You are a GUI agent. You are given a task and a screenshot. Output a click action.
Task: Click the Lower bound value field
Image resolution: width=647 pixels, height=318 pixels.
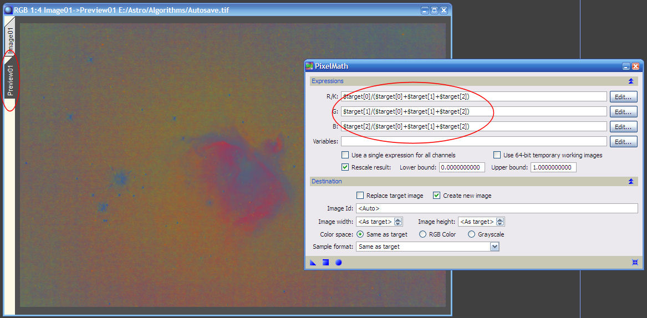462,167
